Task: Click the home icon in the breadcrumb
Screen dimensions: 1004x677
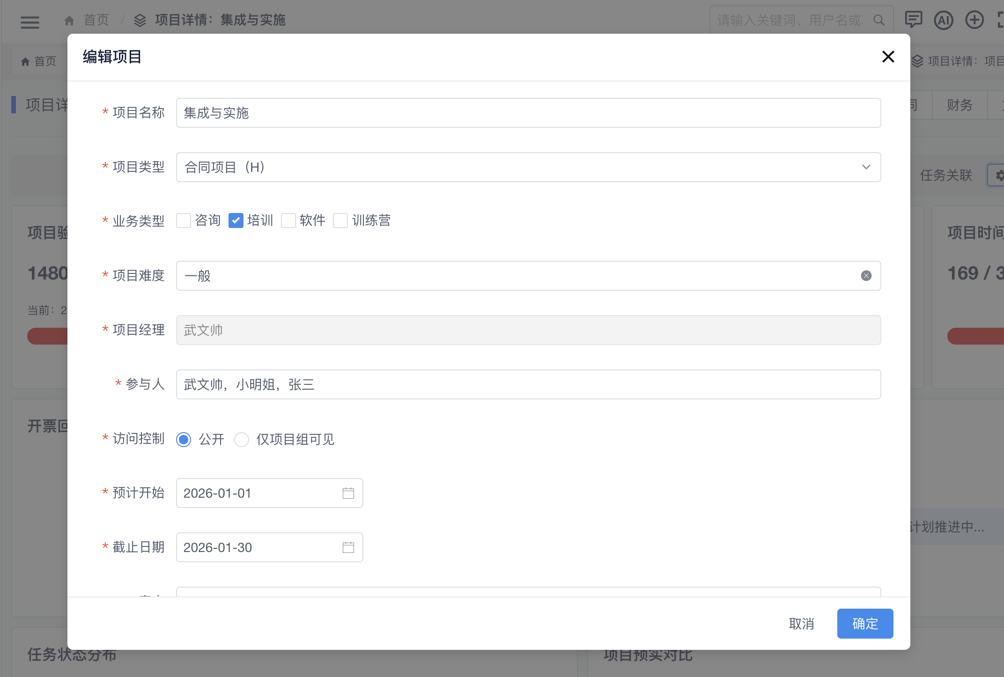Action: coord(69,20)
